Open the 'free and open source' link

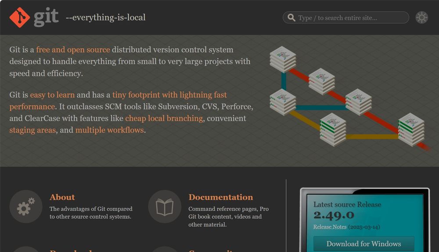pos(73,50)
